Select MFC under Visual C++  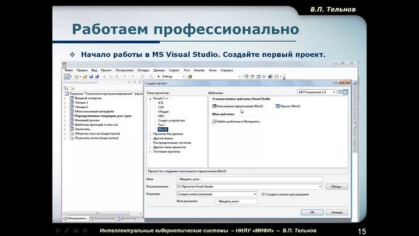(x=162, y=116)
